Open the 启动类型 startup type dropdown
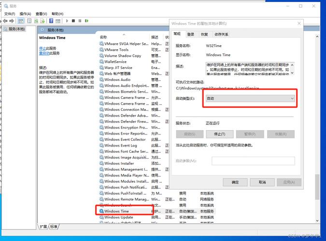Screen dimensions: 326x241 (250, 98)
